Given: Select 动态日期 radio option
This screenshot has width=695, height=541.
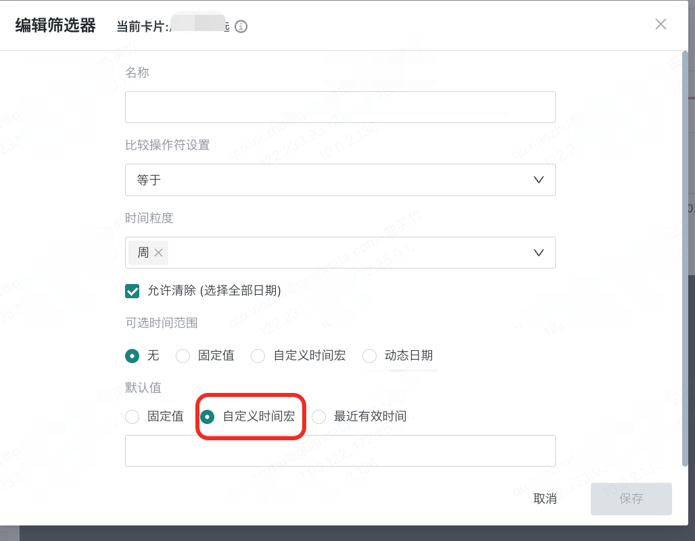Looking at the screenshot, I should (x=369, y=356).
